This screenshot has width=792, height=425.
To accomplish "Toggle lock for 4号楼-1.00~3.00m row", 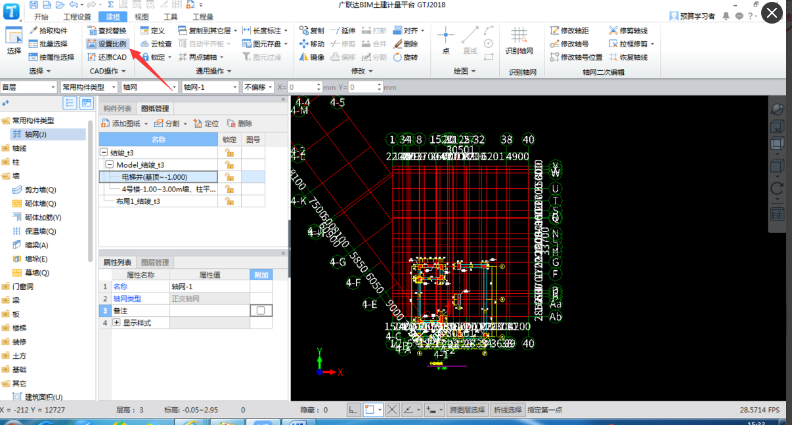I will tap(229, 189).
